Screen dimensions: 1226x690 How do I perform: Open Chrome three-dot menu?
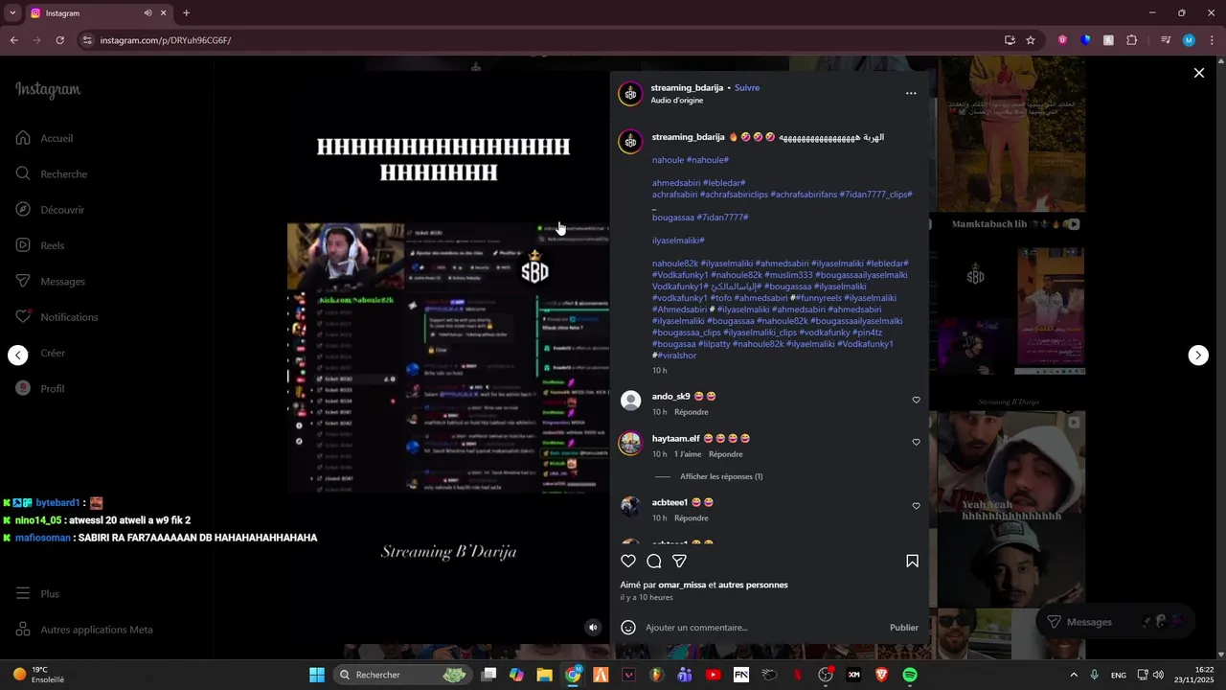pos(1212,40)
